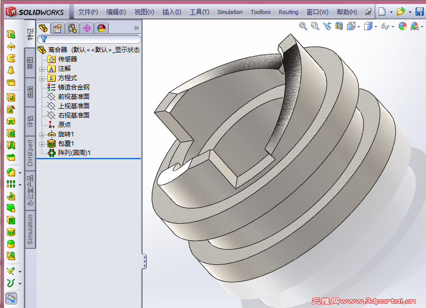Viewport: 426px width, 308px height.
Task: Click the measure tool icon at bottom left
Action: pyautogui.click(x=11, y=299)
